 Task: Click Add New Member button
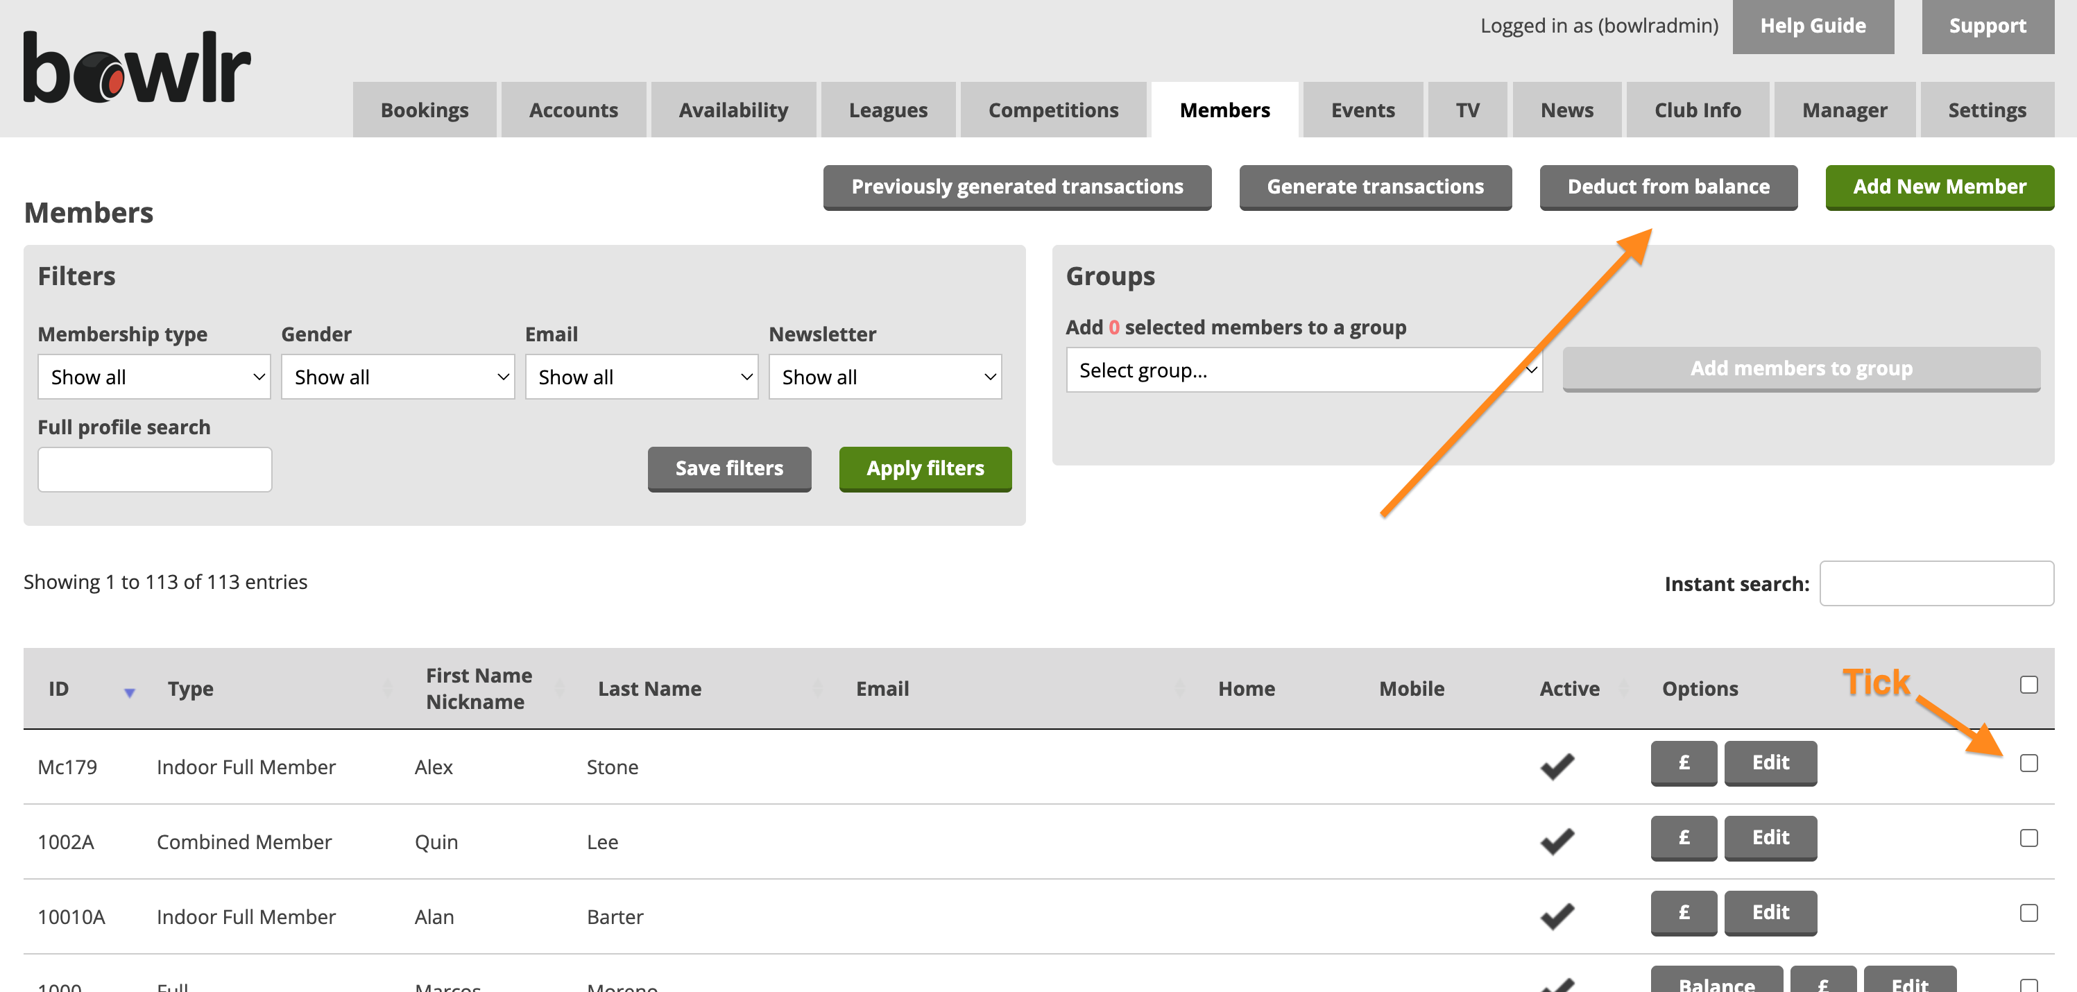click(x=1939, y=187)
